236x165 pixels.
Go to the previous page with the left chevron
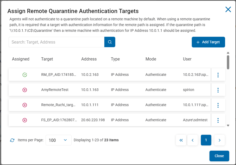coord(193,140)
